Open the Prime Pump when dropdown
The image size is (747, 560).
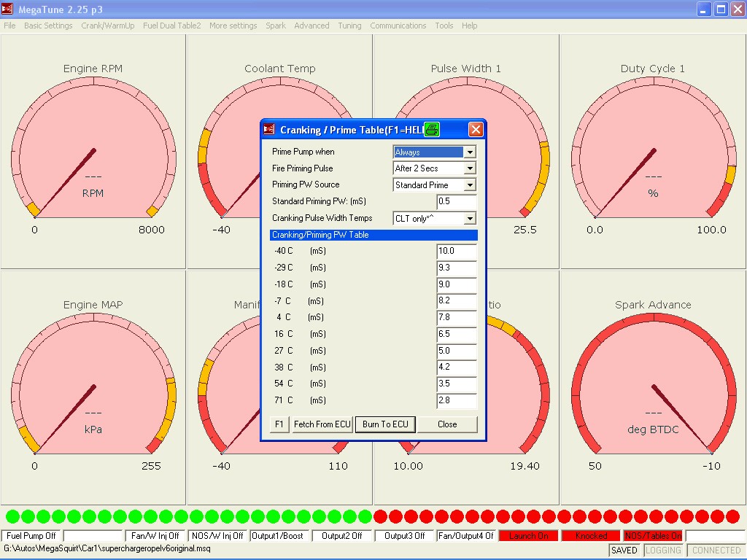click(x=470, y=152)
